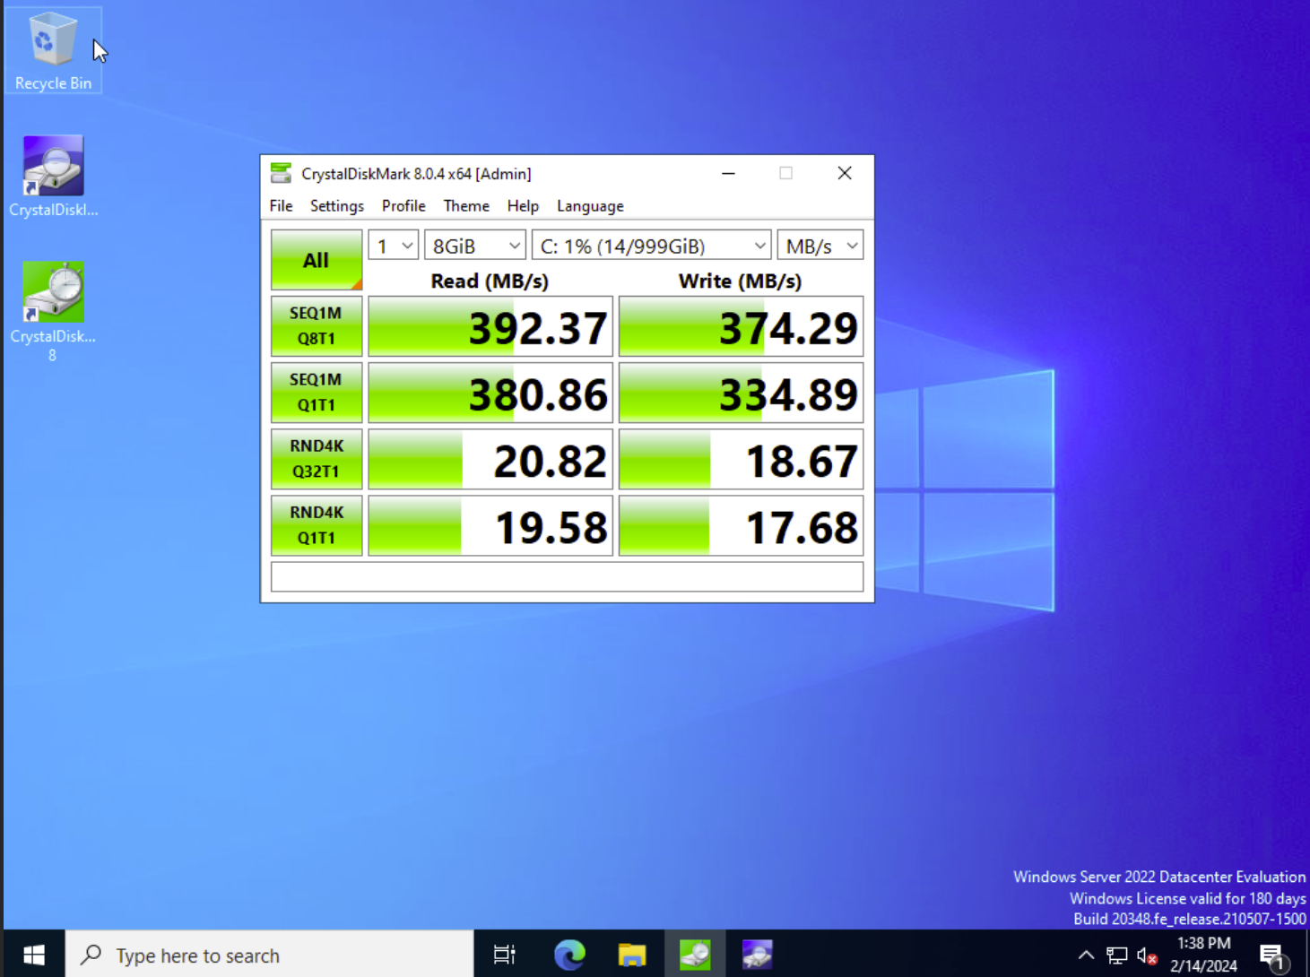This screenshot has width=1310, height=977.
Task: Switch to CrystalDiskMark taskbar icon
Action: point(695,955)
